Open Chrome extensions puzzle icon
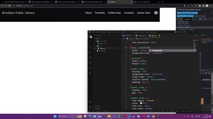 (x=200, y=6)
